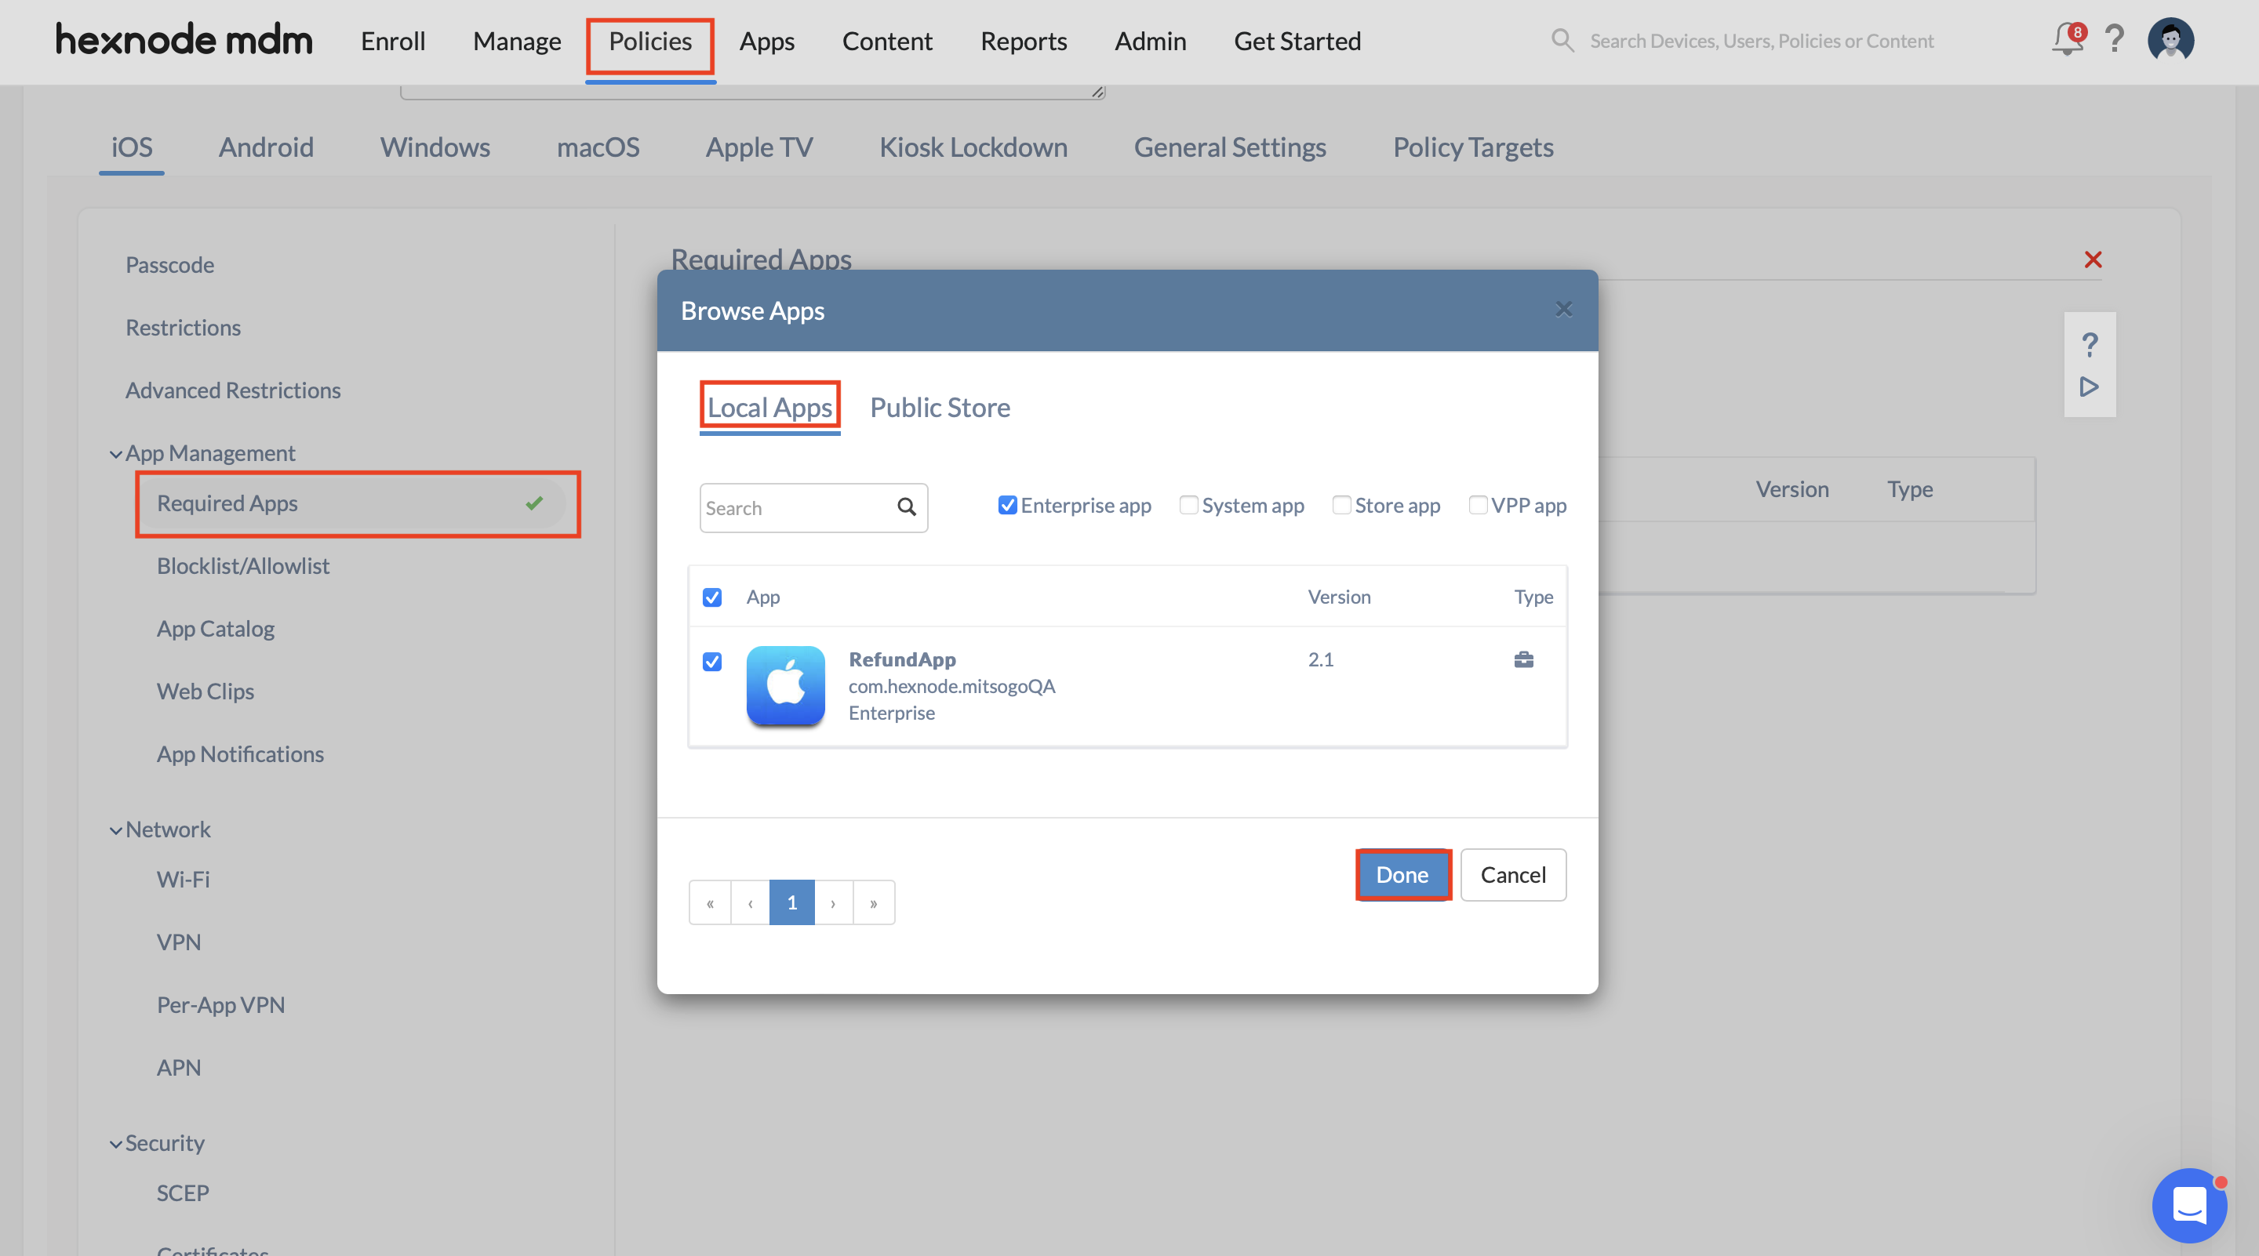Select the Windows platform tab
2259x1256 pixels.
435,147
